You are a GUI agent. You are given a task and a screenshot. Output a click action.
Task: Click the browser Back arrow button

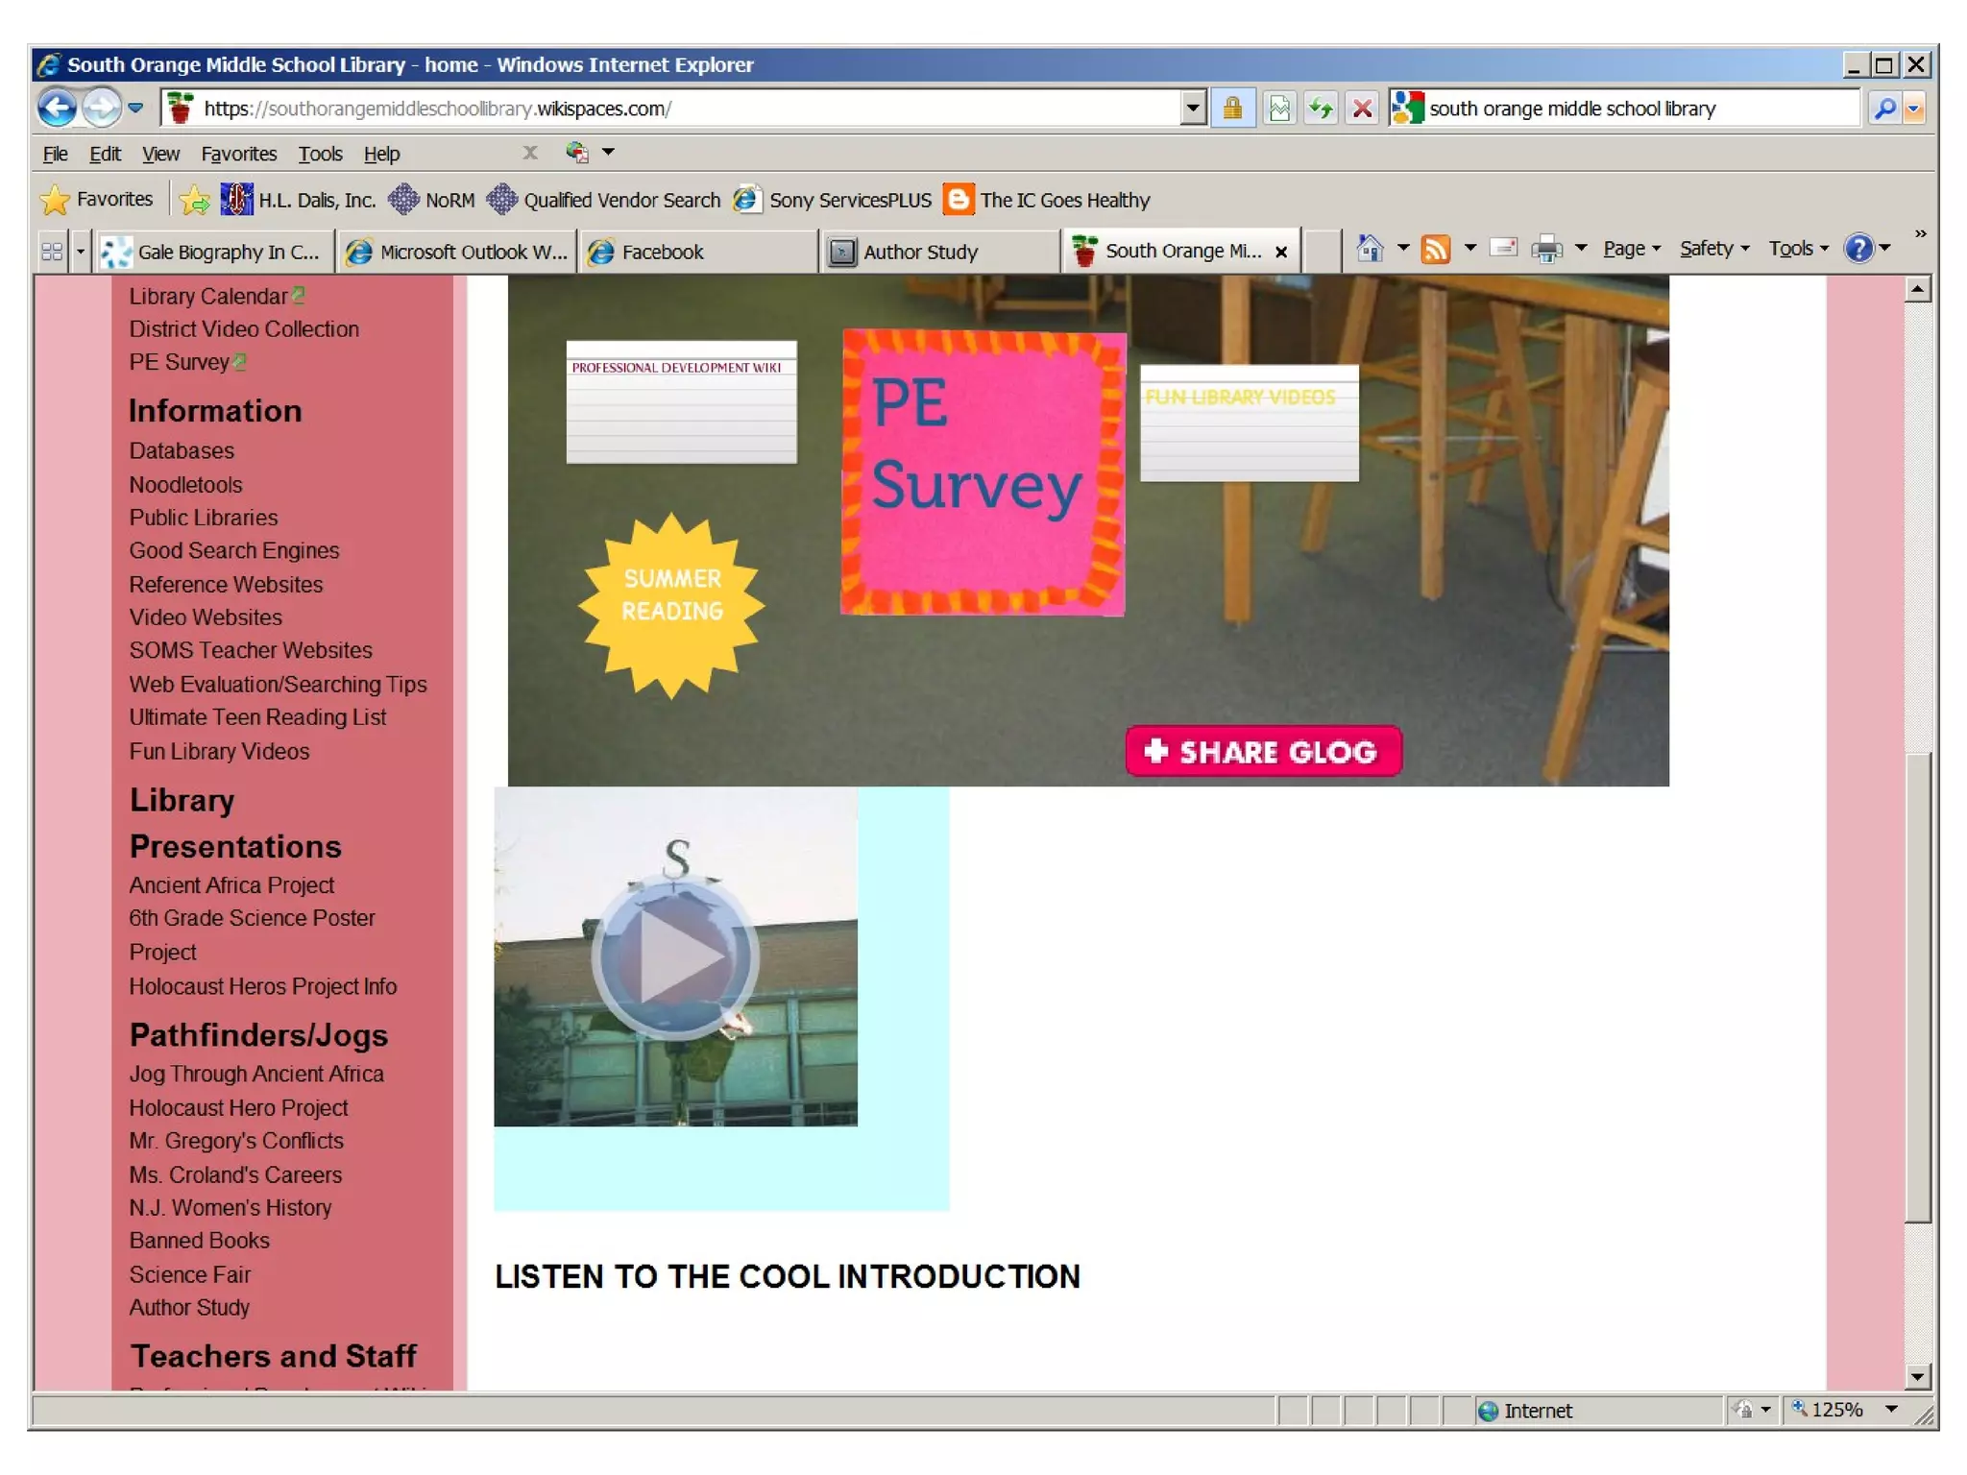(x=57, y=108)
